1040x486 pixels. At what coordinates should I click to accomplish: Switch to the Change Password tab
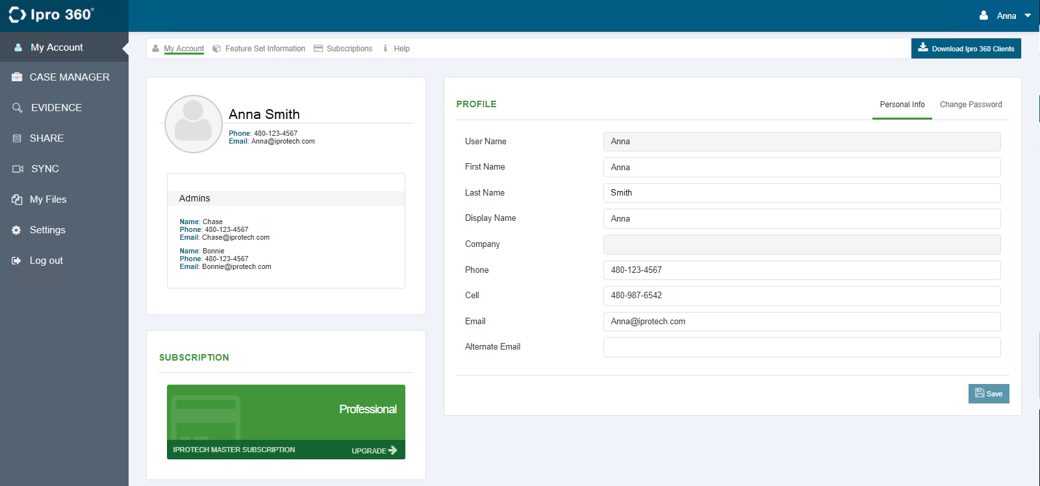pos(970,105)
